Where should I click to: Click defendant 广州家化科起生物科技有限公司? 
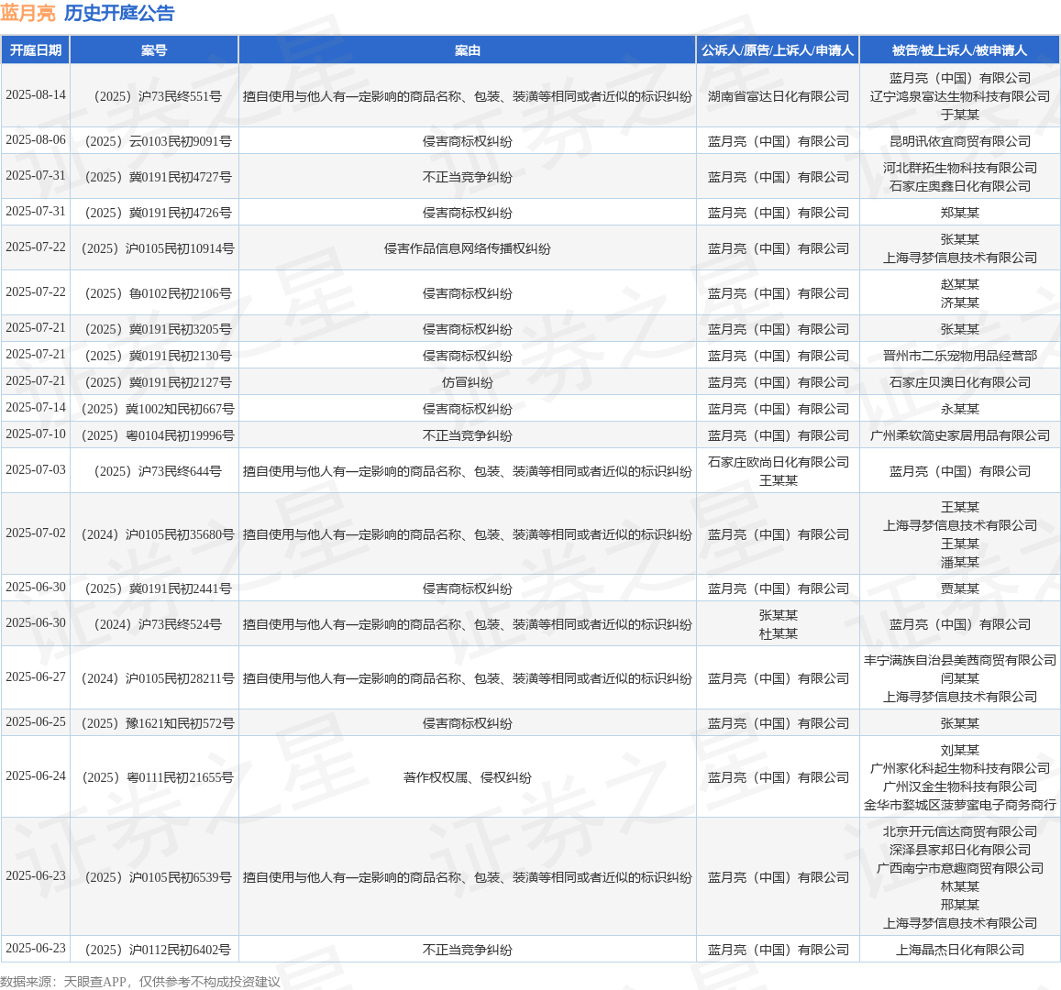coord(959,769)
